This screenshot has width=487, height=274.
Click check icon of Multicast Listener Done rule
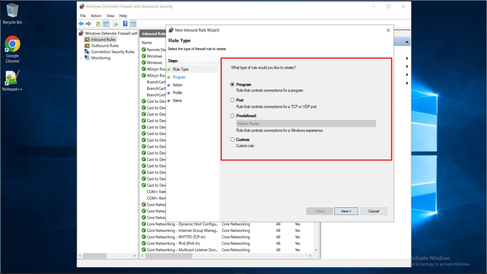pyautogui.click(x=143, y=250)
